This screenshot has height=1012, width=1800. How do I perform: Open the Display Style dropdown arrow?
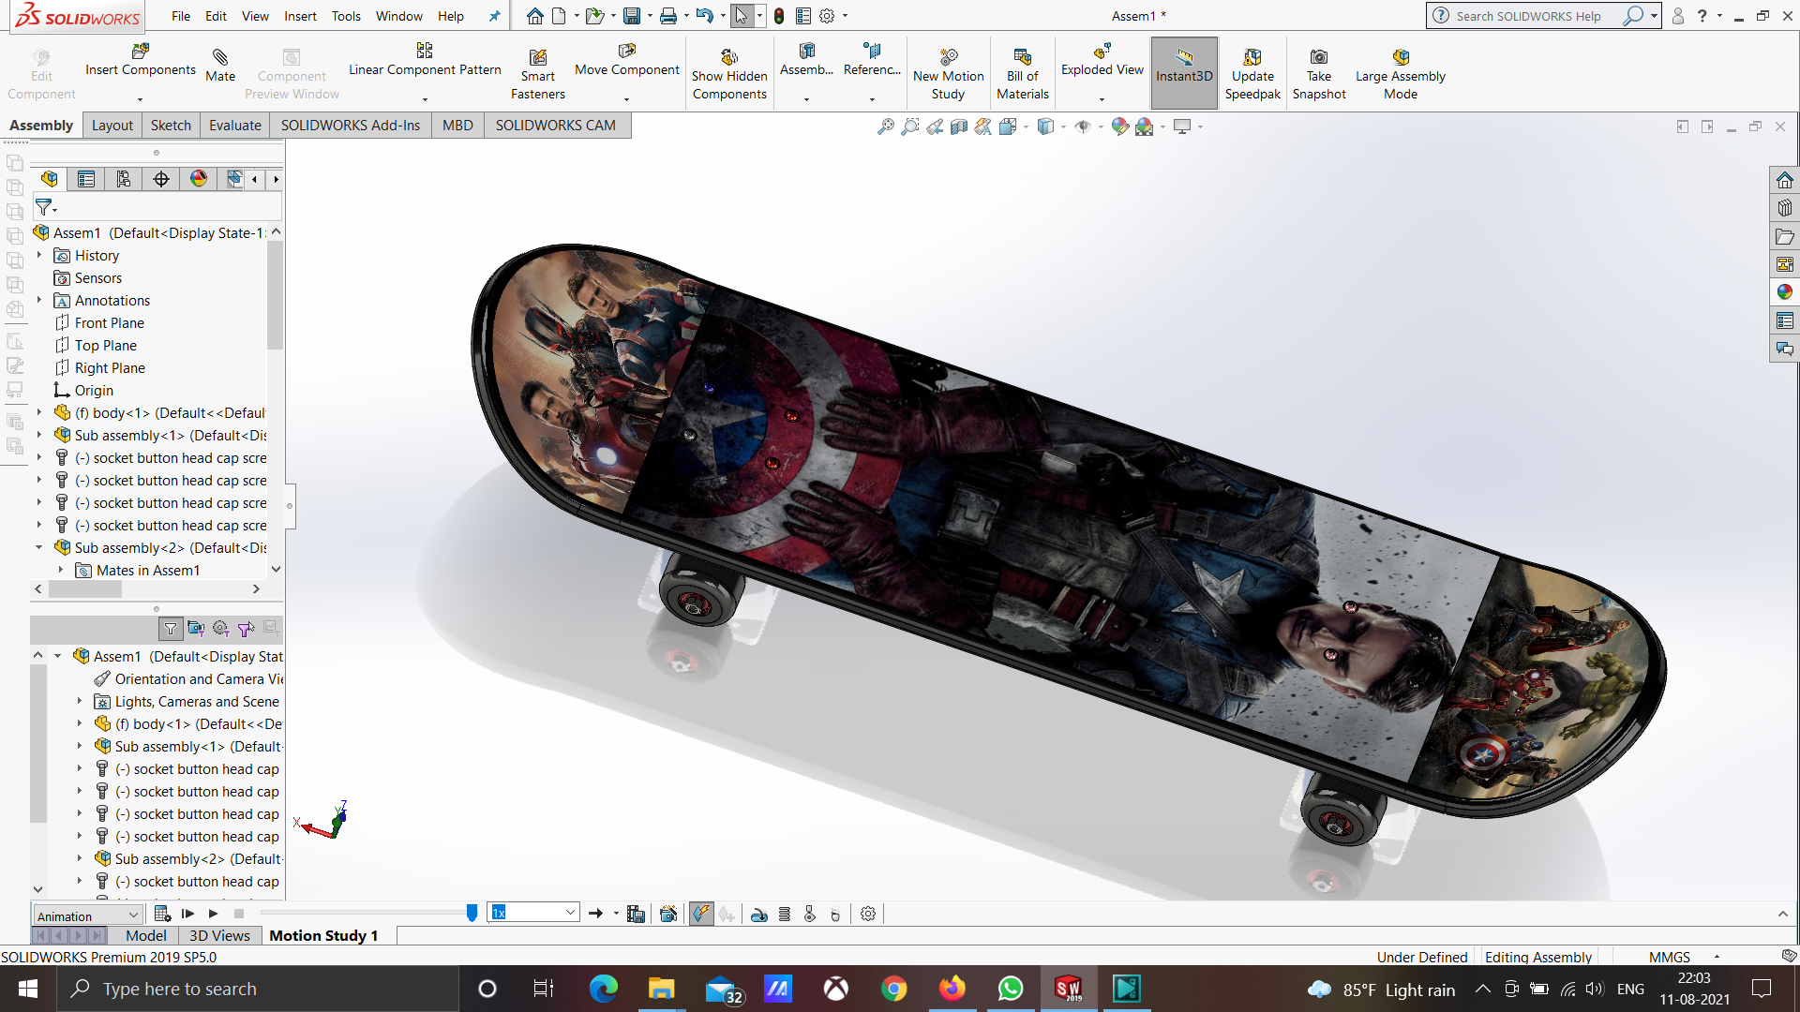1063,127
